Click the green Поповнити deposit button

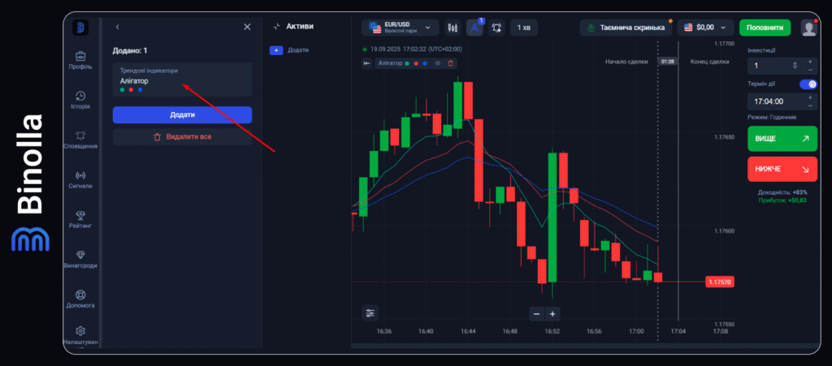pos(765,28)
